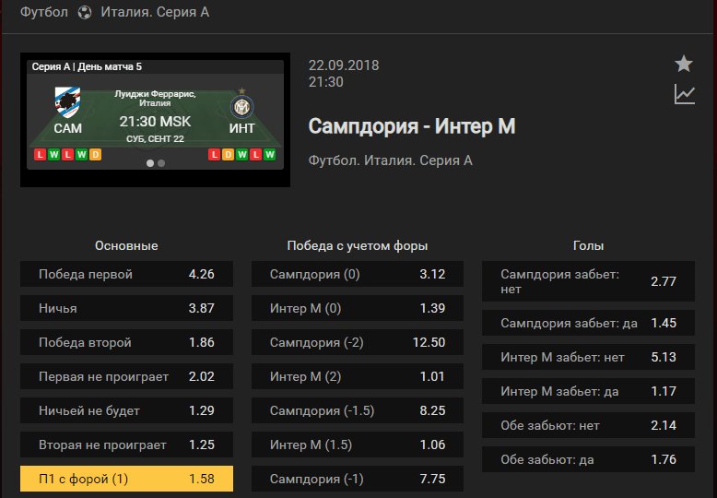Click the Inter Milan club crest
This screenshot has width=717, height=498.
point(241,106)
